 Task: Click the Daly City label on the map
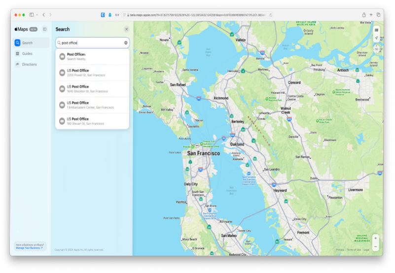[x=191, y=184]
